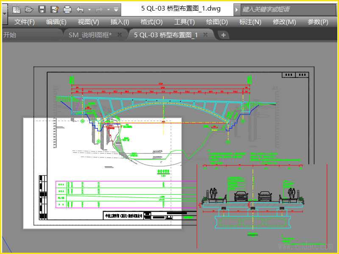Click the Redo arrow icon
The width and height of the screenshot is (339, 254).
99,9
